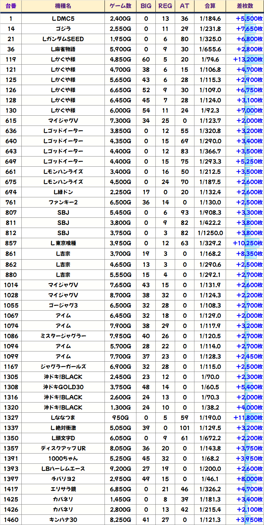264x525 pixels.
Task: Select machine name Ｌ頭文字D
Action: (63, 438)
